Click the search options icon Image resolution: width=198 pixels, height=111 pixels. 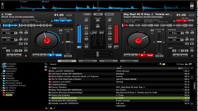click(160, 64)
